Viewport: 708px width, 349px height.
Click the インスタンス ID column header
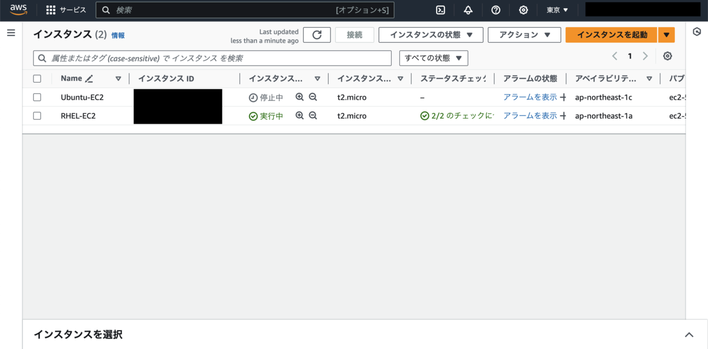coord(166,79)
